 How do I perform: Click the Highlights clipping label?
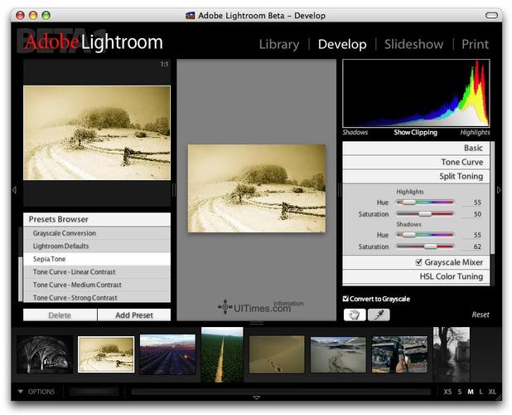(475, 132)
